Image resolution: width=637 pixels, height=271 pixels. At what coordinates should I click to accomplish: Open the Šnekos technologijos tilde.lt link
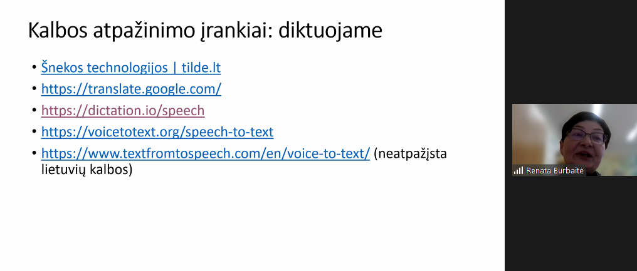pyautogui.click(x=130, y=68)
